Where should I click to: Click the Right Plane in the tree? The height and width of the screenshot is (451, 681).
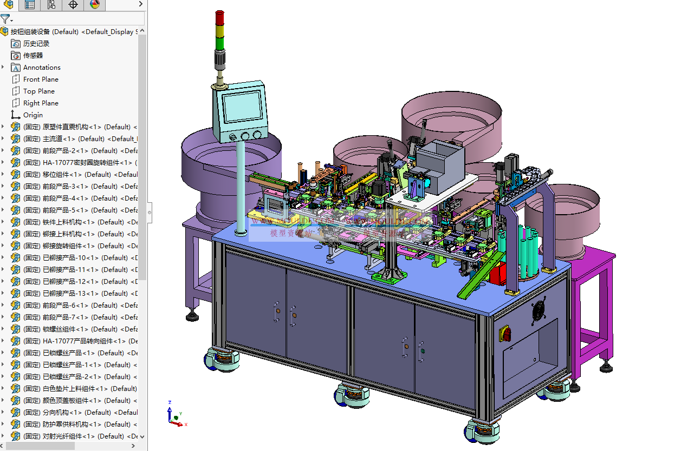(41, 103)
